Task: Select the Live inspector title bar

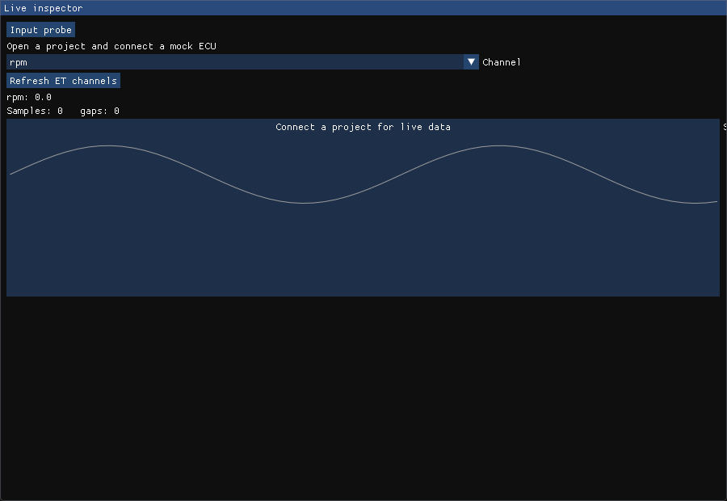Action: [x=363, y=8]
